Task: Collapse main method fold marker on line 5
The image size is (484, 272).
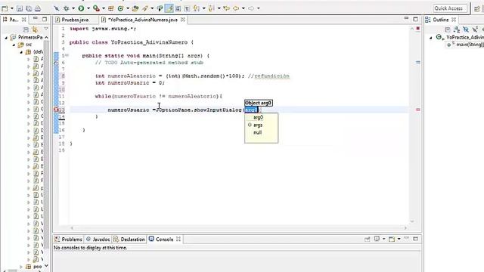Action: (x=67, y=55)
